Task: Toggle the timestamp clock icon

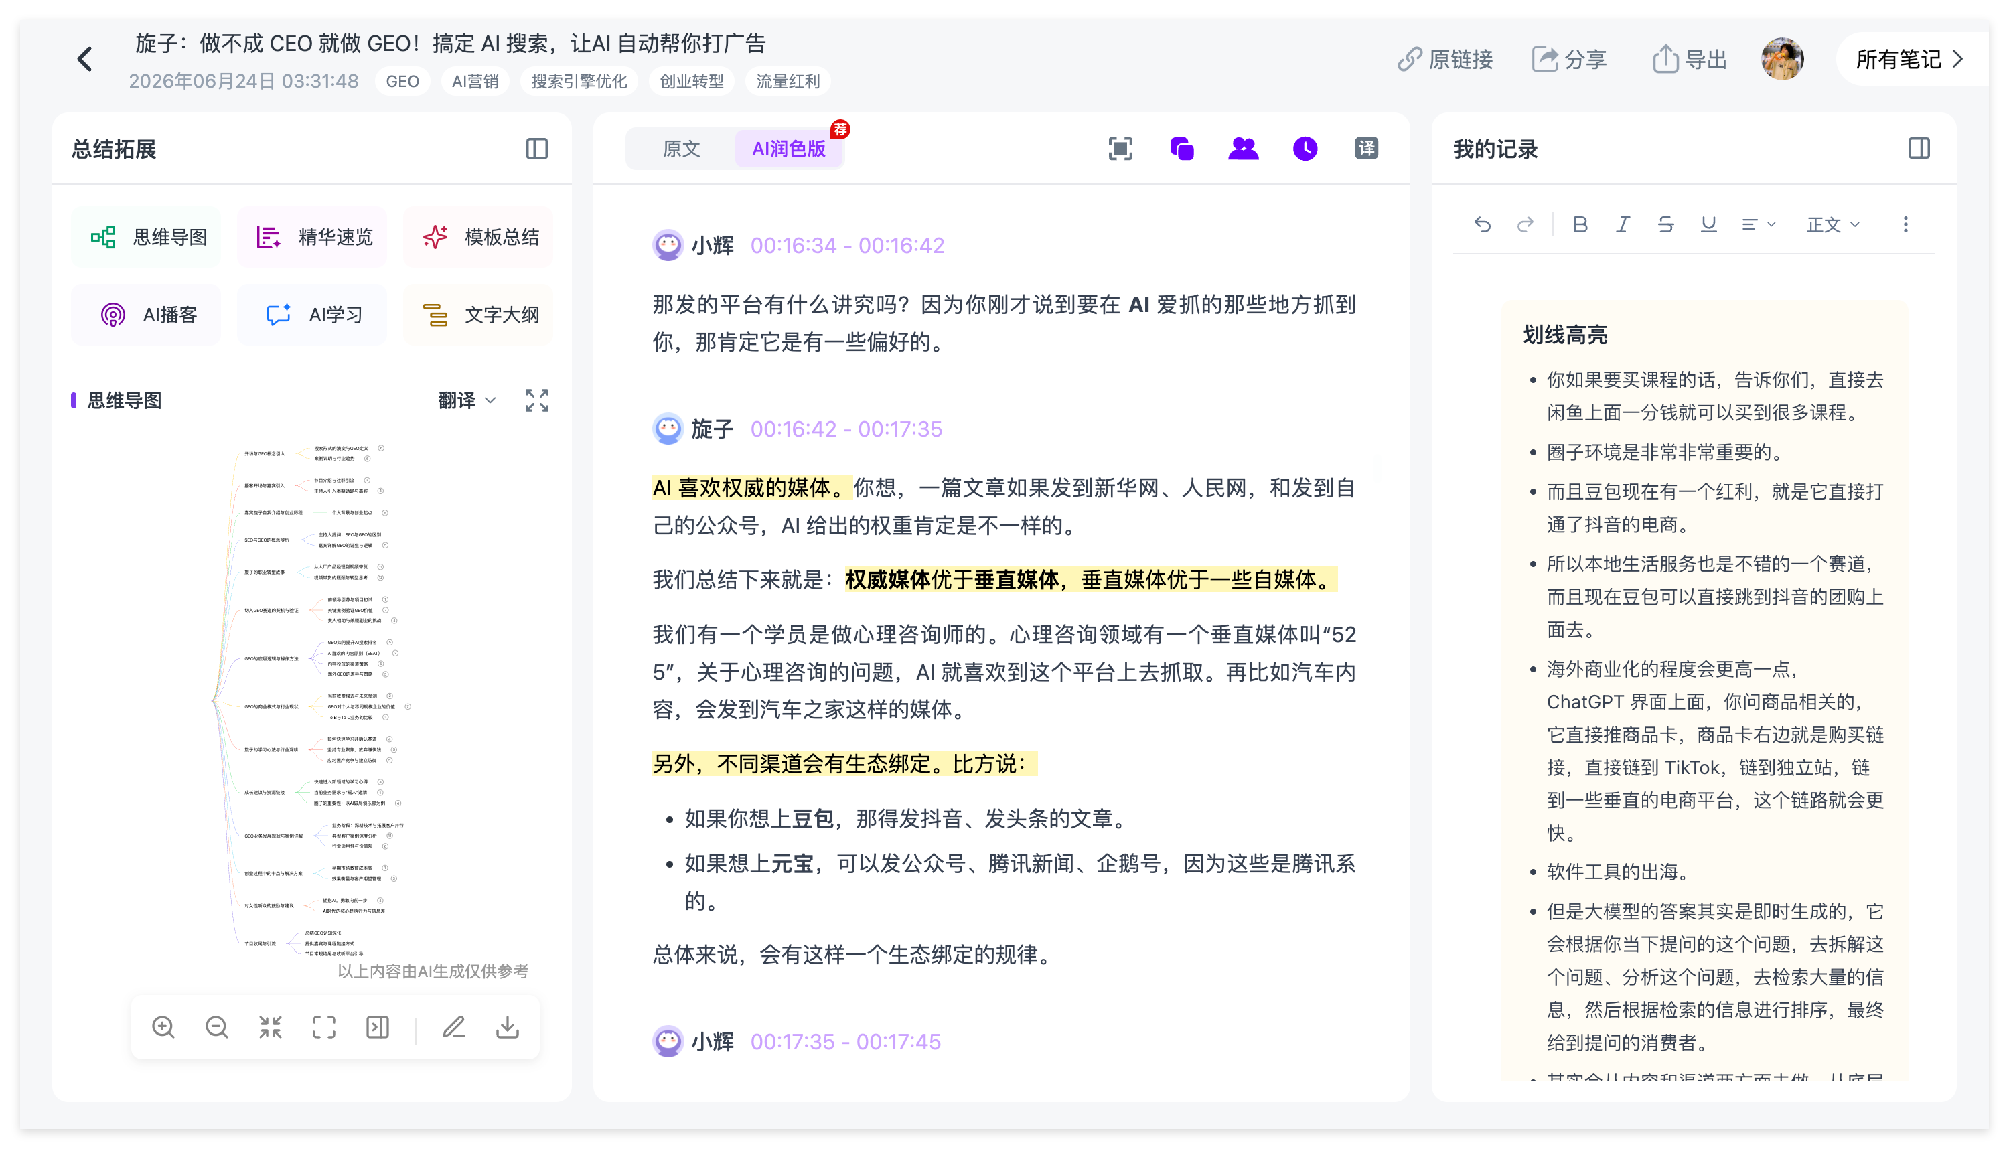Action: [x=1305, y=149]
